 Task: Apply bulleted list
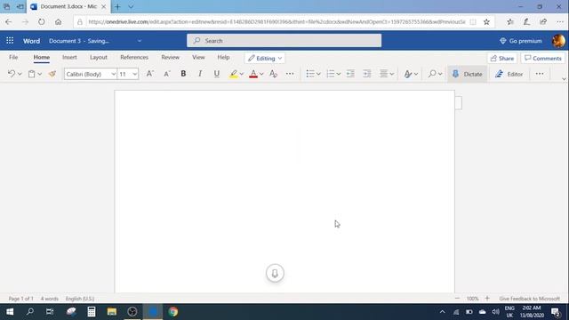[310, 74]
